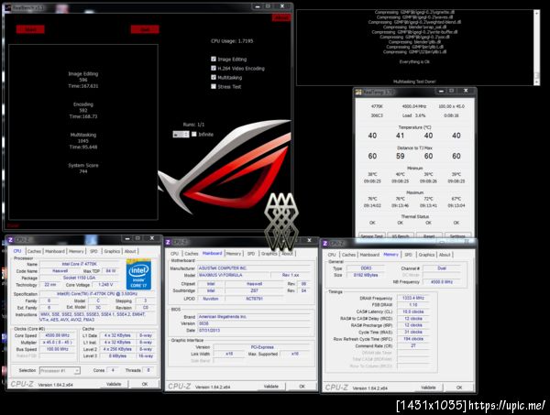Select CPU tab in the middle CPU-Z window

[174, 254]
